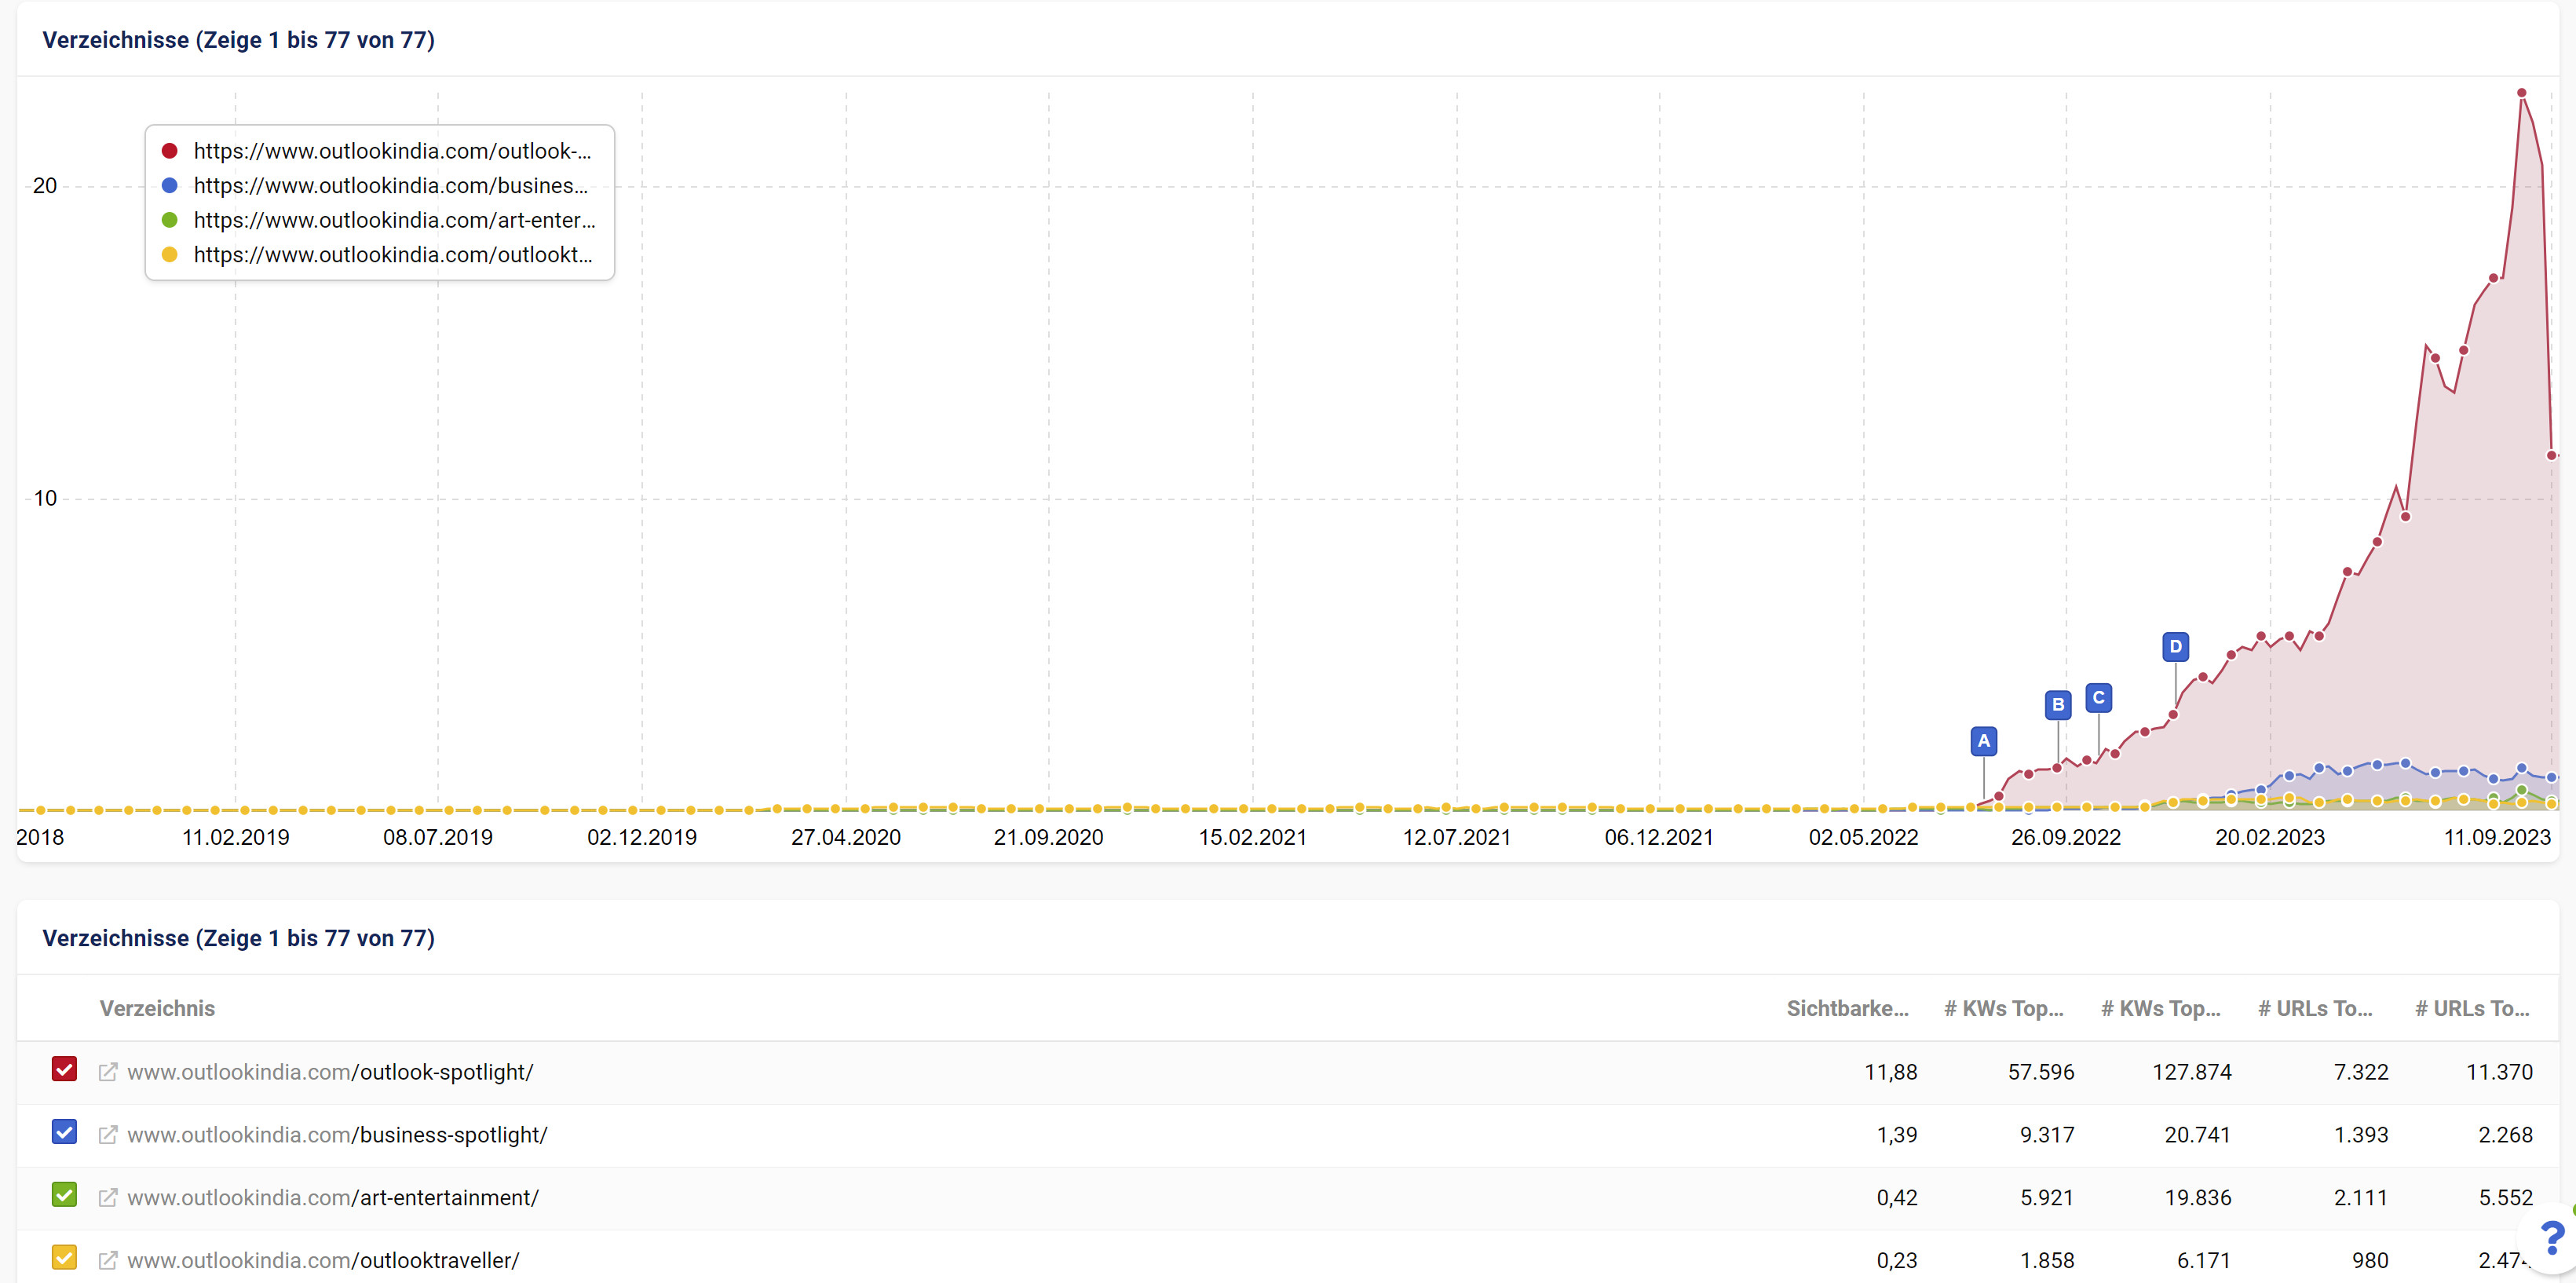Click red legend entry for outlook- URL
Screen dimensions: 2576x1283
[392, 151]
